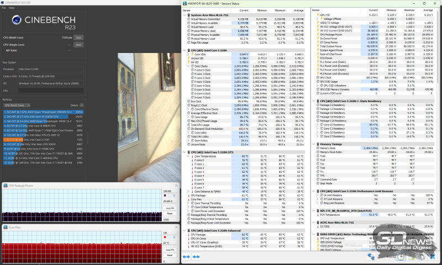Collapse the Memory Timings group
442x265 pixels.
(x=314, y=144)
